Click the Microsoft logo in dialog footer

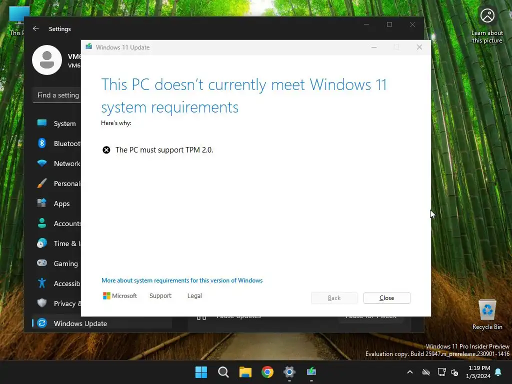(120, 295)
